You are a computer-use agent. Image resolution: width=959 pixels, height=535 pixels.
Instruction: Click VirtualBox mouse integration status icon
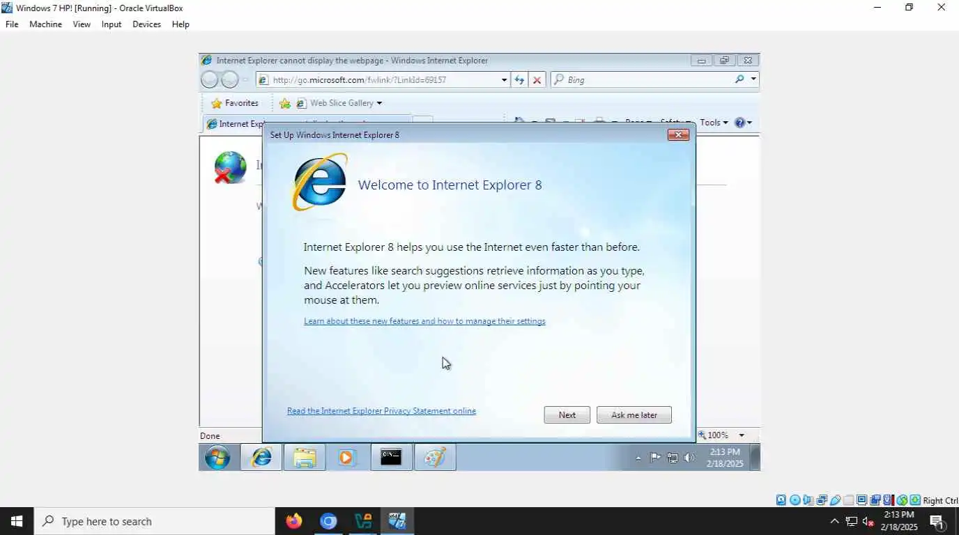[x=902, y=500]
